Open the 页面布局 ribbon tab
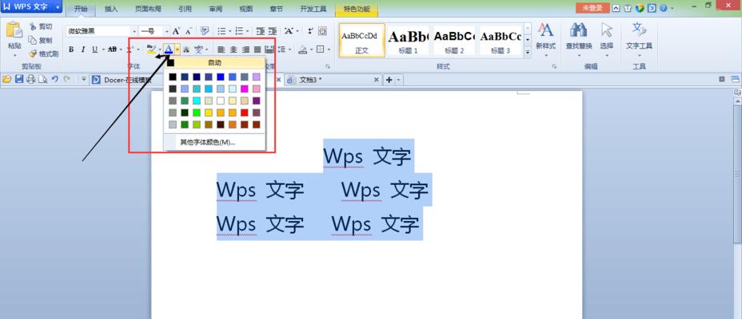This screenshot has width=742, height=319. [146, 9]
